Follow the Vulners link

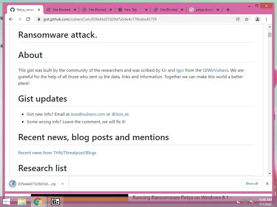221,70
